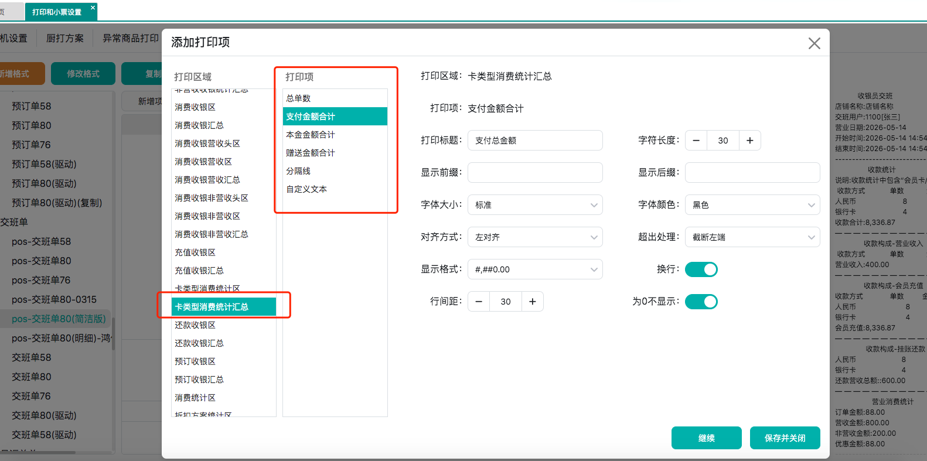Click the 继续 button
The height and width of the screenshot is (461, 927).
click(707, 438)
